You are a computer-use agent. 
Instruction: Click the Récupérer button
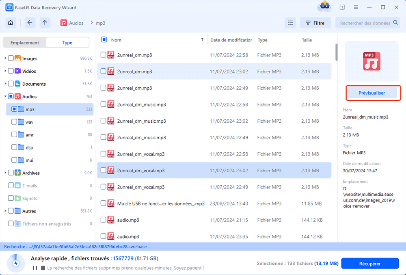370,264
